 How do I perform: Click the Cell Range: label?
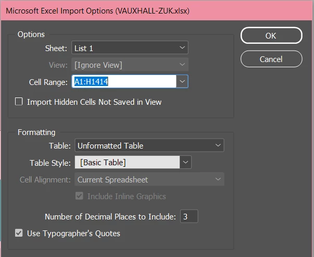(x=48, y=82)
